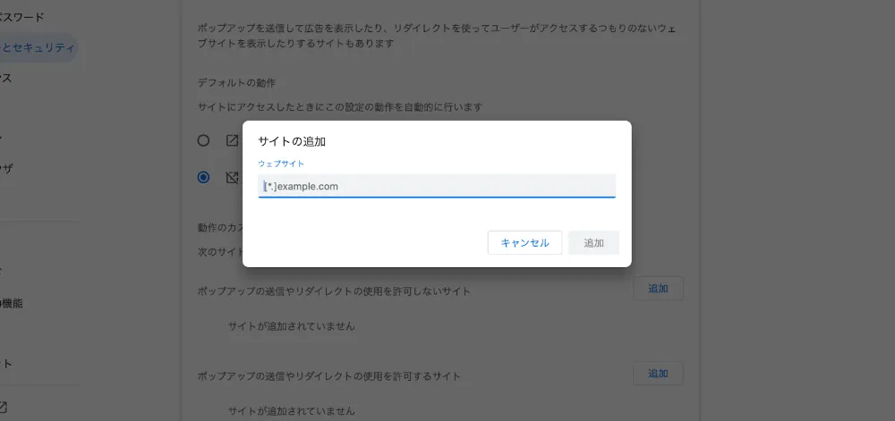Click text サイトにアクセスしたときにこの設定の動作を自動的に行います
This screenshot has width=895, height=421.
coord(339,106)
